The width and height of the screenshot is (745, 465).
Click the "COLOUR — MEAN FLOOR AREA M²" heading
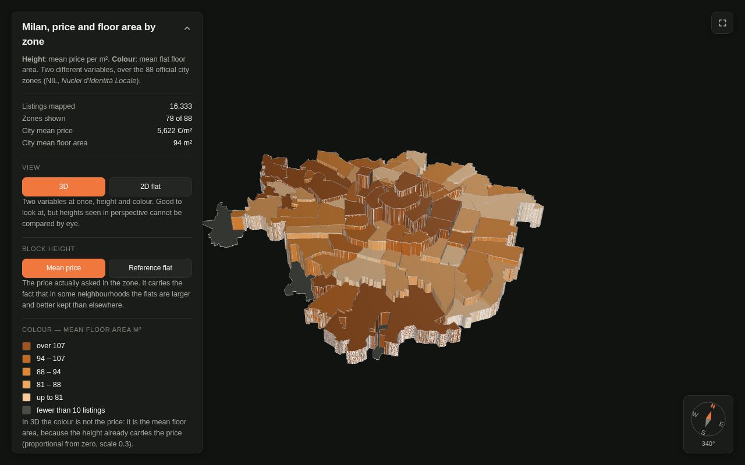click(81, 330)
